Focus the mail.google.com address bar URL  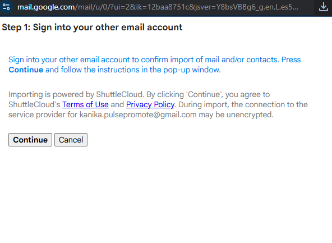tap(158, 7)
